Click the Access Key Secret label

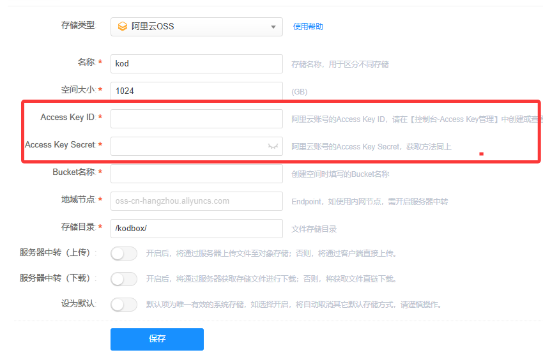click(x=60, y=145)
